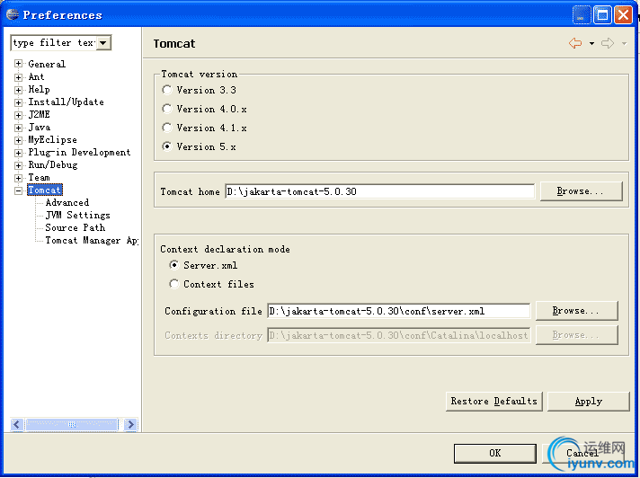Click the Configuration file path field
Viewport: 640px width, 478px height.
398,311
